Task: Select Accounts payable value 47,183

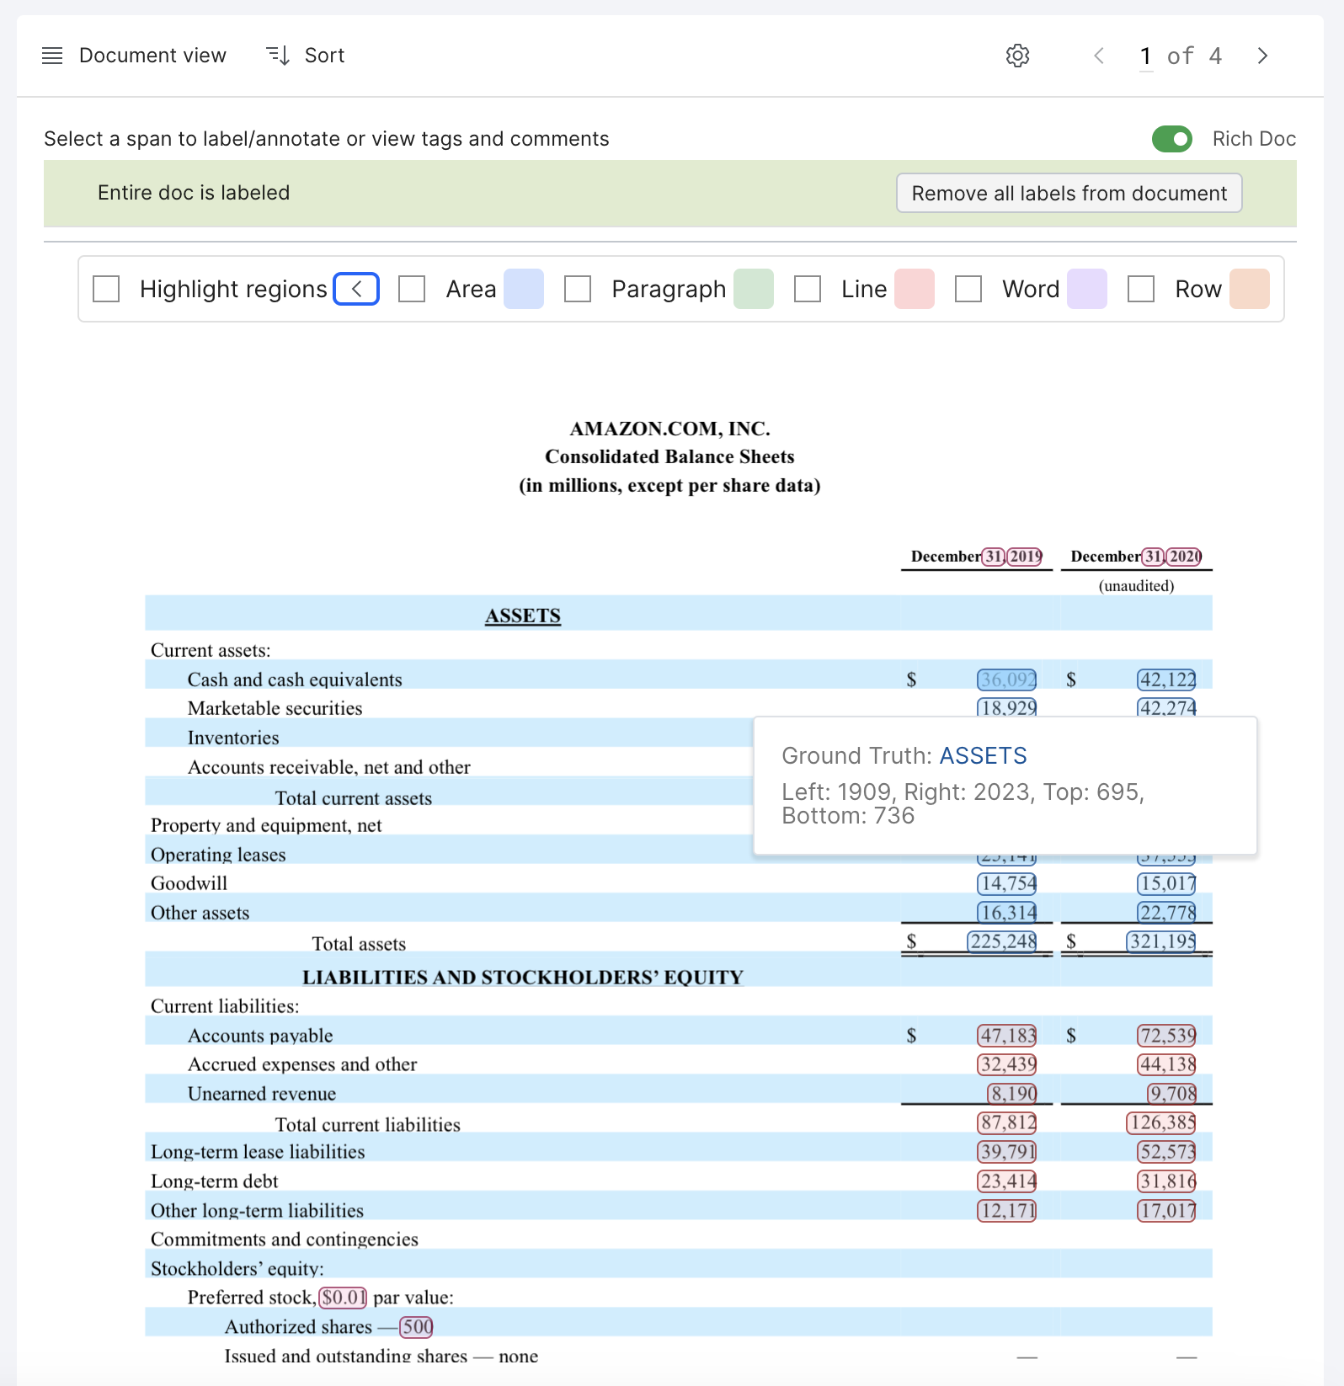Action: coord(1007,1036)
